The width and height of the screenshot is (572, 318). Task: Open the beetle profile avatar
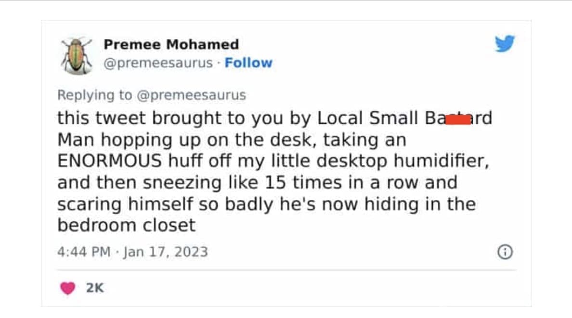coord(77,55)
